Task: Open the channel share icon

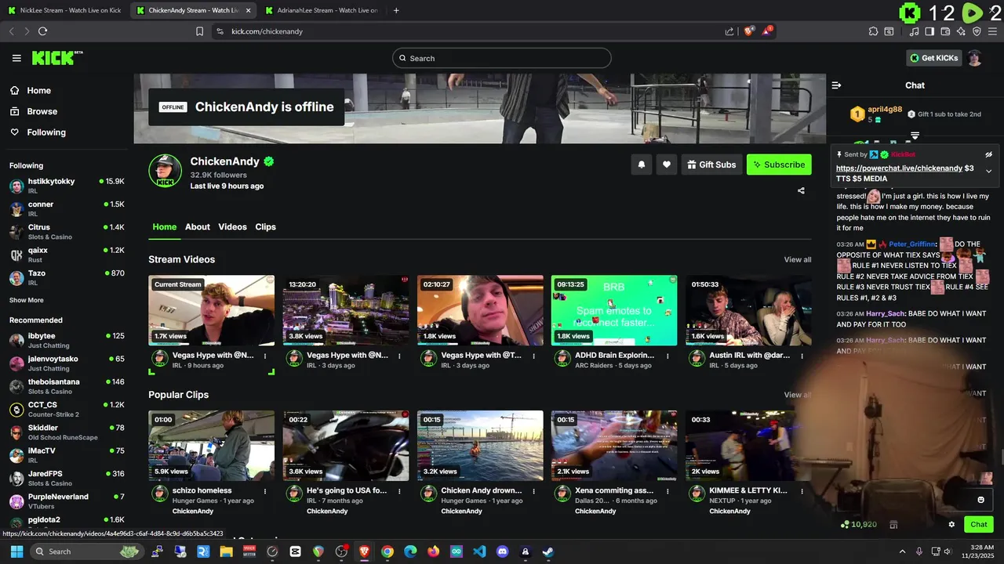Action: coord(801,190)
